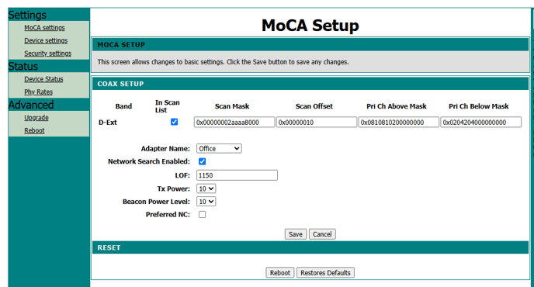Screen dimensions: 534x287
Task: Open the Device settings link
Action: pos(46,40)
